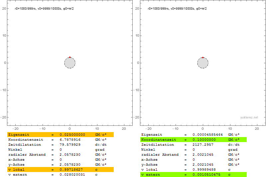Select the green highlighted Koordinatenzeit row
Image resolution: width=266 pixels, height=177 pixels.
pos(194,140)
